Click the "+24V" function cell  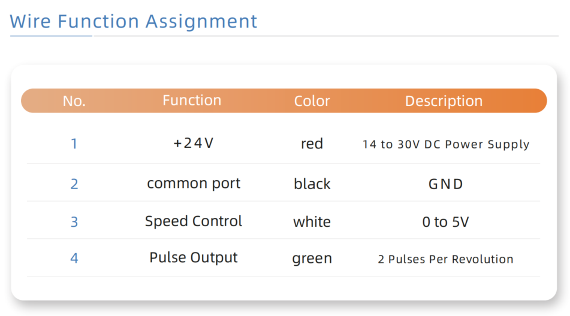point(193,144)
